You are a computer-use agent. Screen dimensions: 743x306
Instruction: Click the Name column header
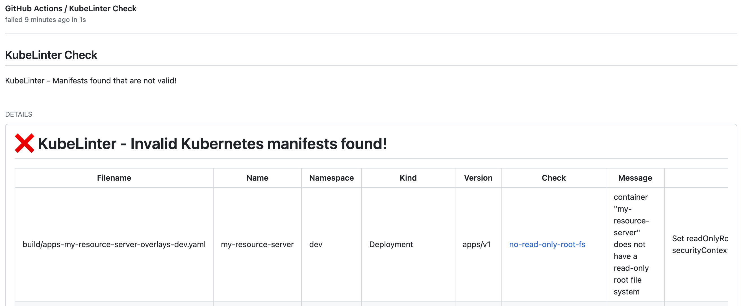coord(257,178)
